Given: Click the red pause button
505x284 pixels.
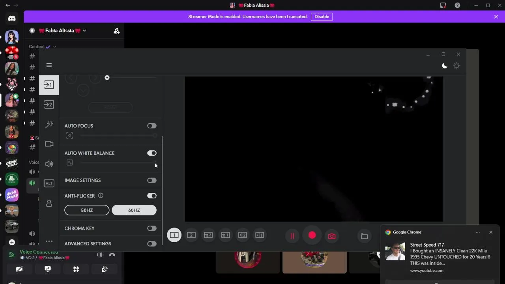Looking at the screenshot, I should (292, 236).
